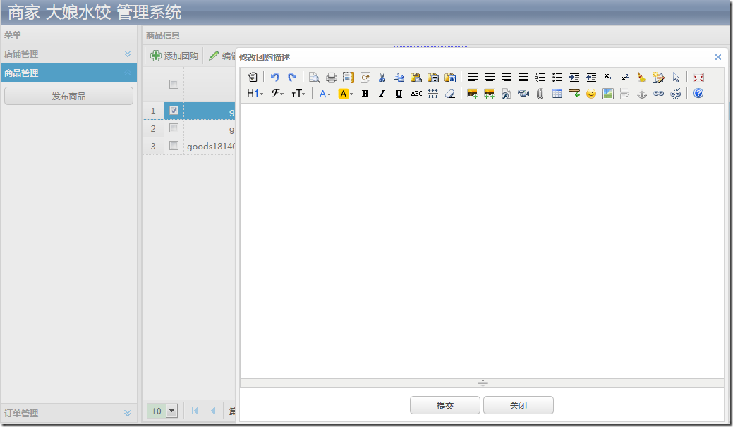The width and height of the screenshot is (733, 427).
Task: Insert a hyperlink chain icon
Action: click(659, 93)
